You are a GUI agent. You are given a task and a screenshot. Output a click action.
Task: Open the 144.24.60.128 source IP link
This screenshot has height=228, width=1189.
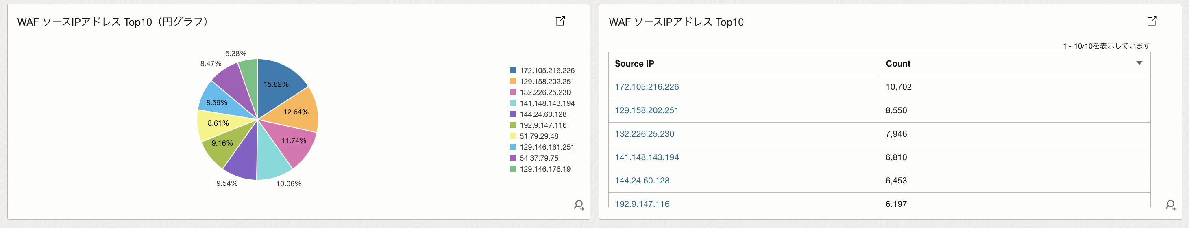[x=642, y=181]
